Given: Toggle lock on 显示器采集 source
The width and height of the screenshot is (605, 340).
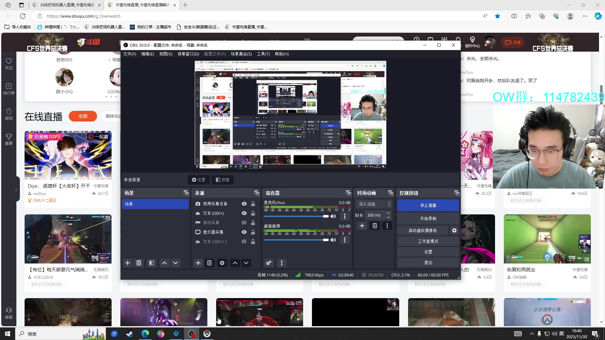Looking at the screenshot, I should point(253,232).
